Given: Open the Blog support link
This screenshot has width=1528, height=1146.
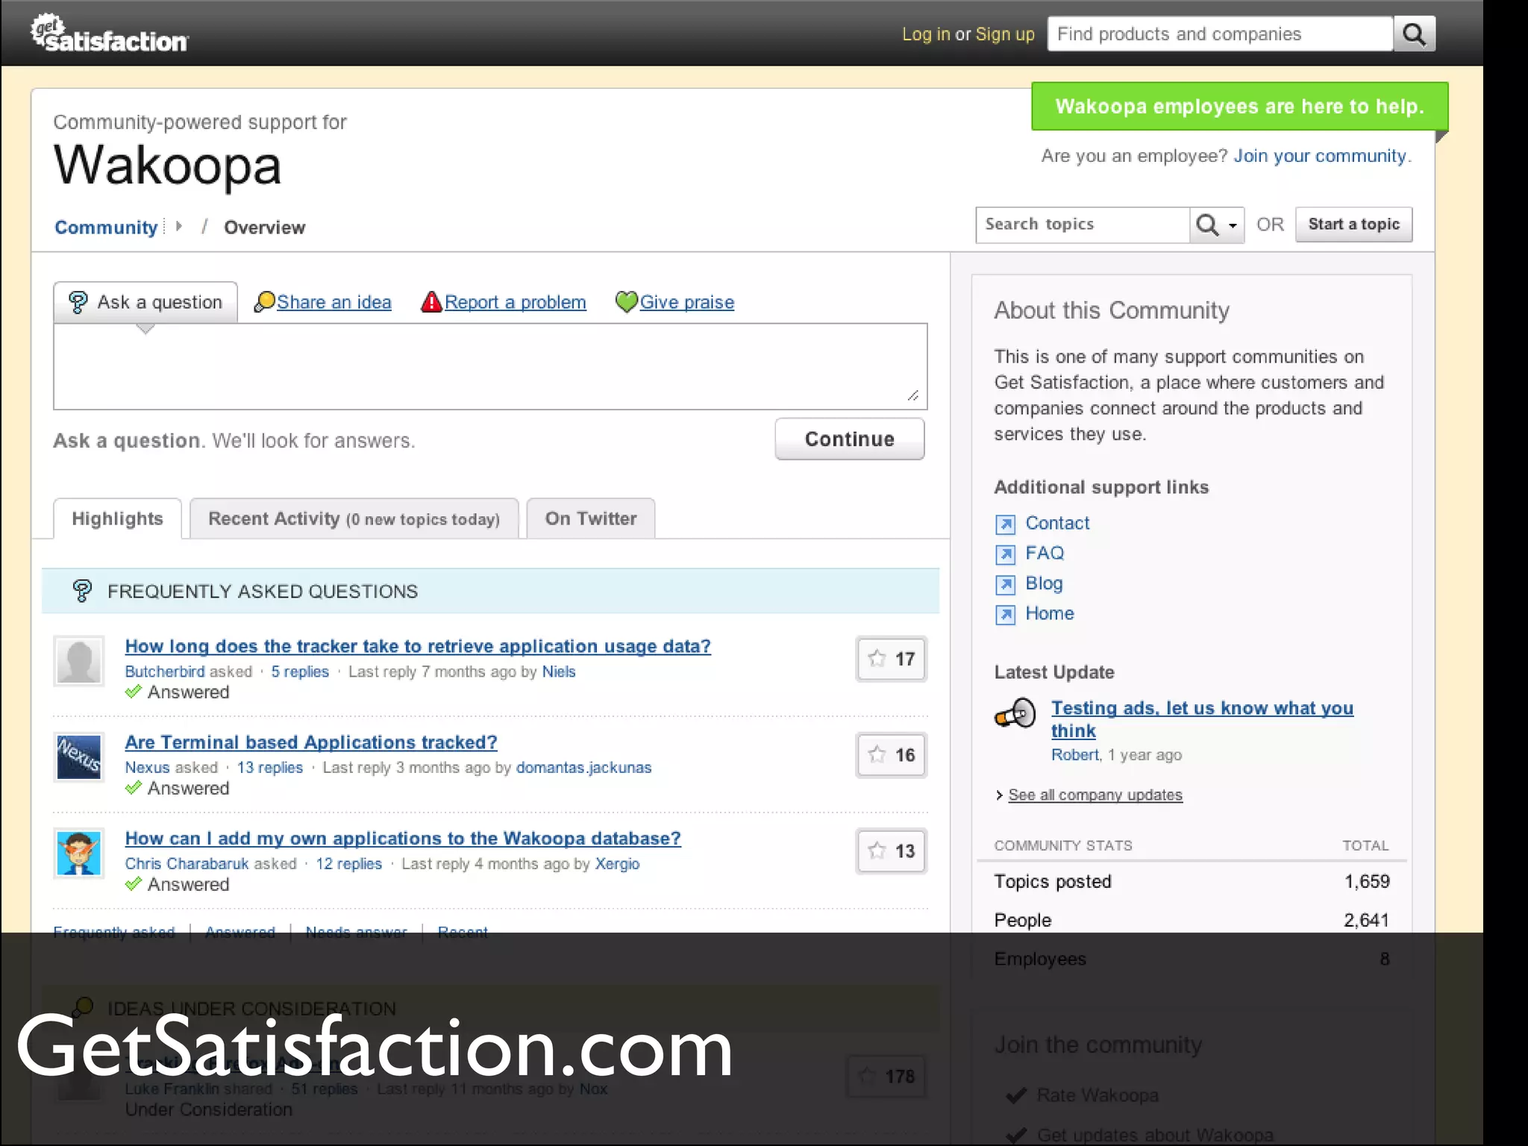Looking at the screenshot, I should (1044, 583).
